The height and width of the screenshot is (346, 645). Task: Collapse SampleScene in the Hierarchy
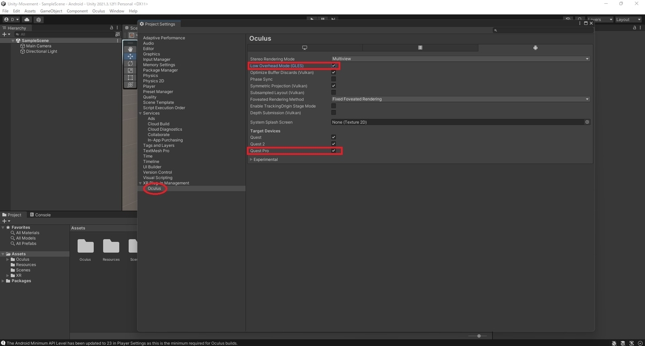[x=13, y=40]
